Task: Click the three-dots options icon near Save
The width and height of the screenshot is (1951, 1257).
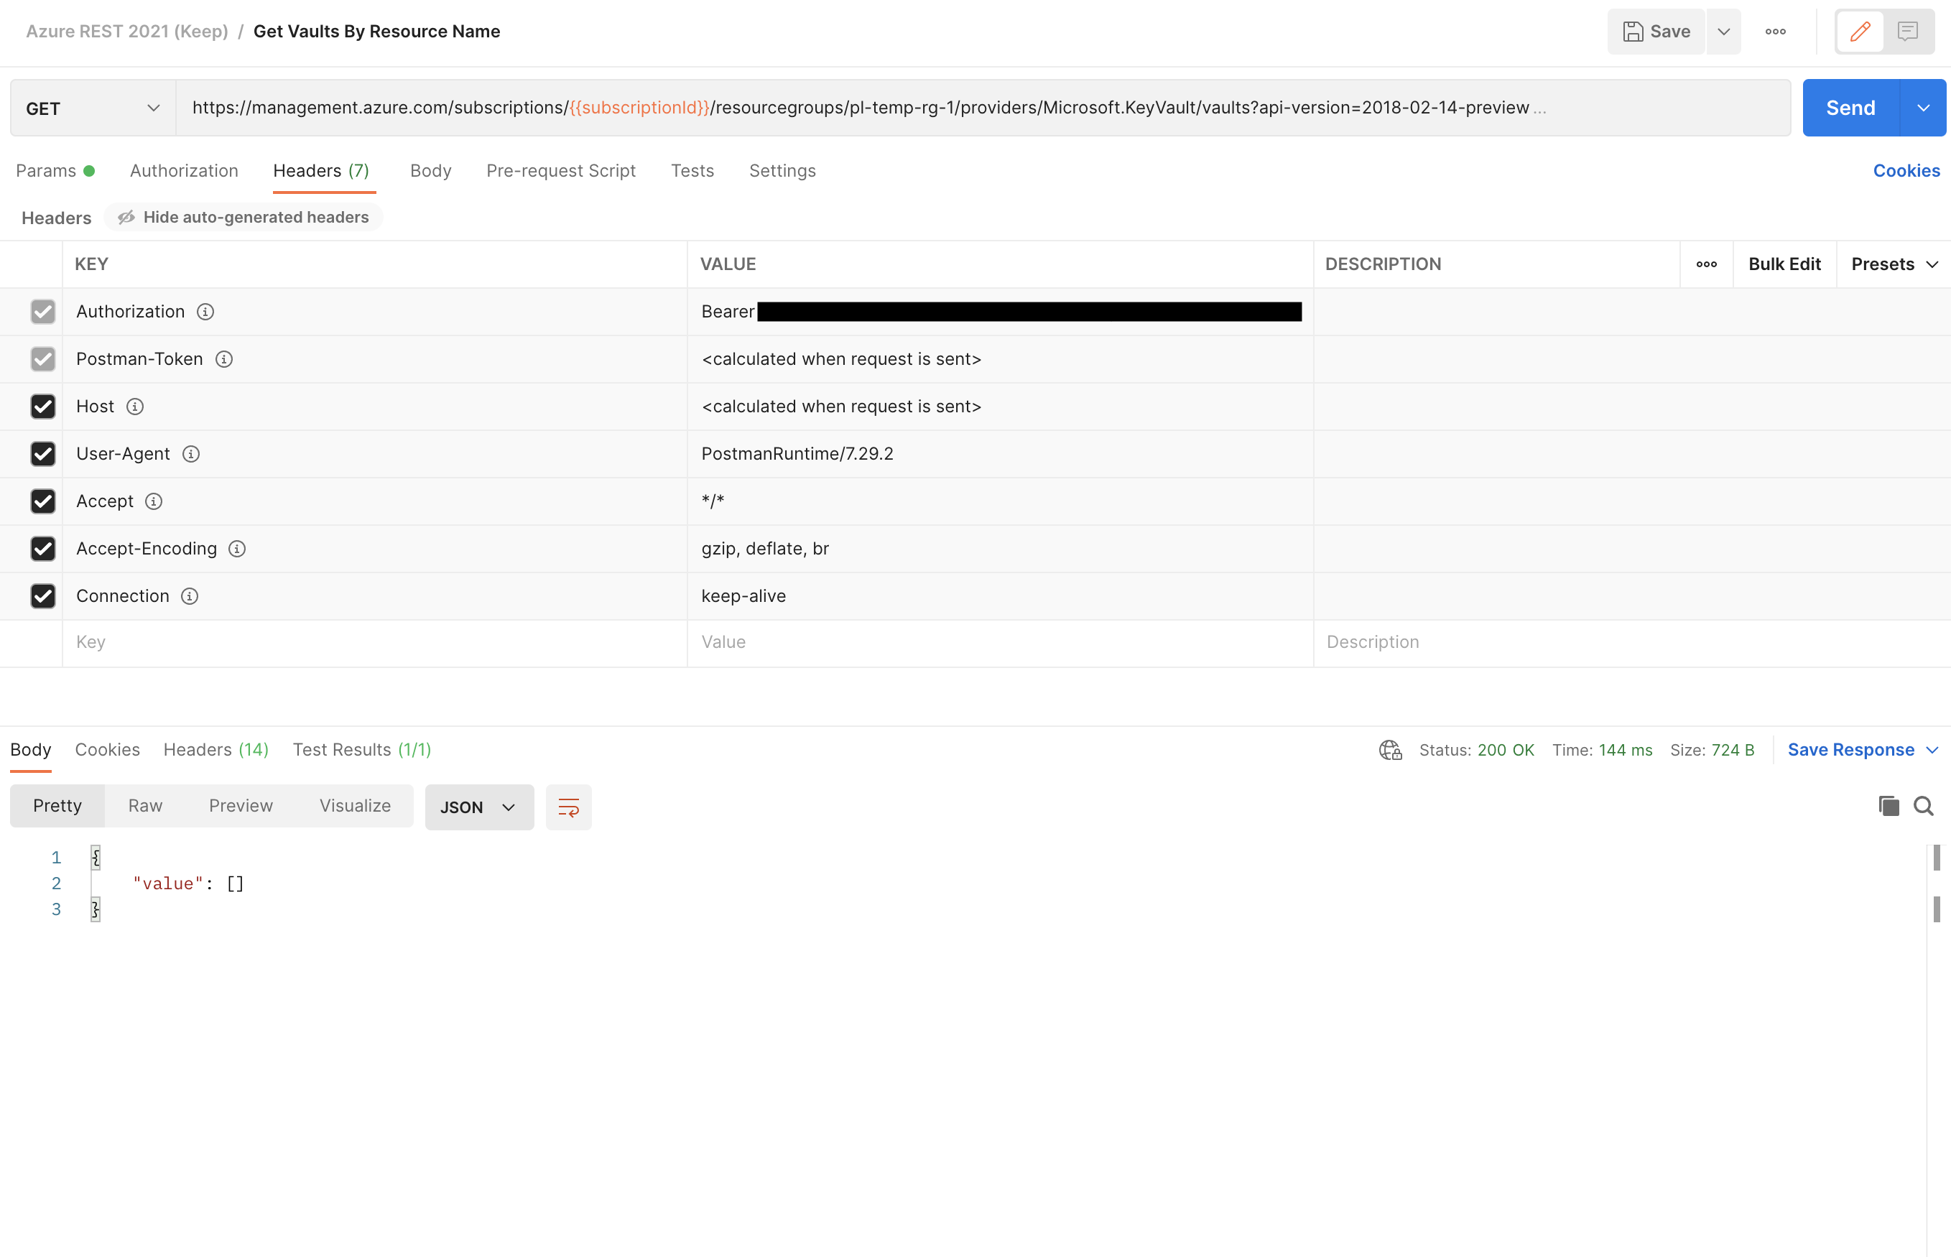Action: pos(1775,32)
